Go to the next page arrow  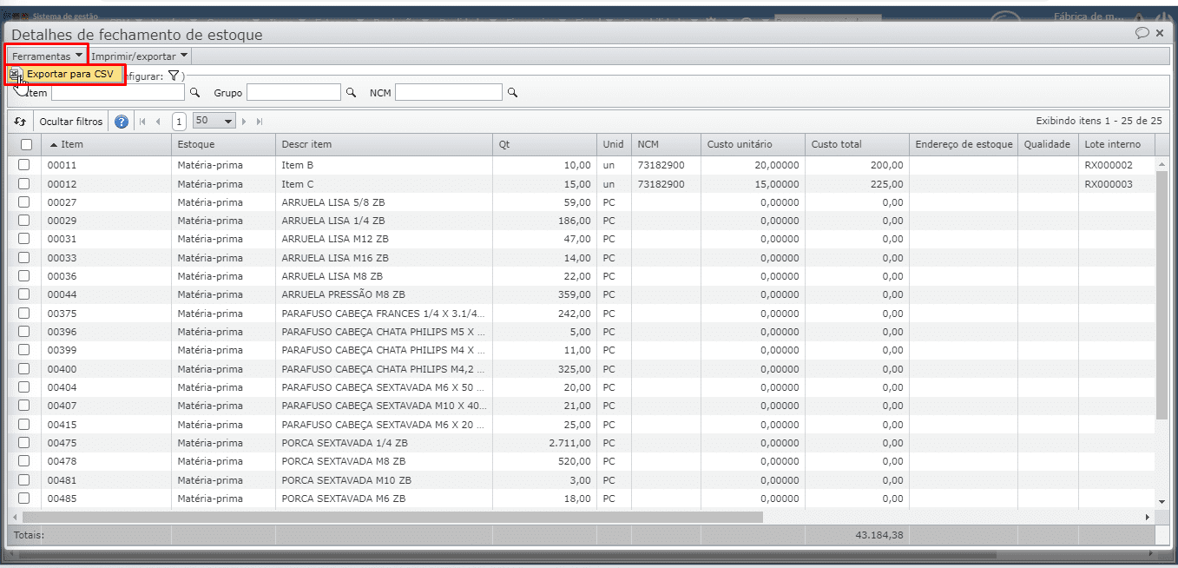click(x=245, y=122)
